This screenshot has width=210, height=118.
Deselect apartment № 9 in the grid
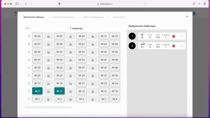click(37, 91)
